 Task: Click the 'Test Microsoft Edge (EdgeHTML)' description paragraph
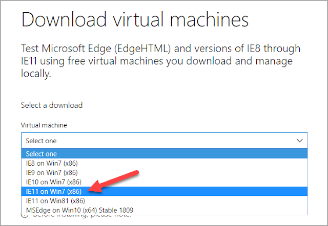tap(160, 61)
